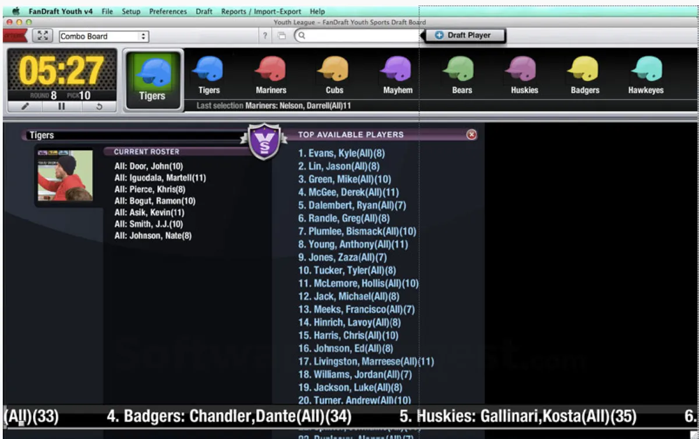
Task: Select the pink Huskies helmet
Action: 521,69
